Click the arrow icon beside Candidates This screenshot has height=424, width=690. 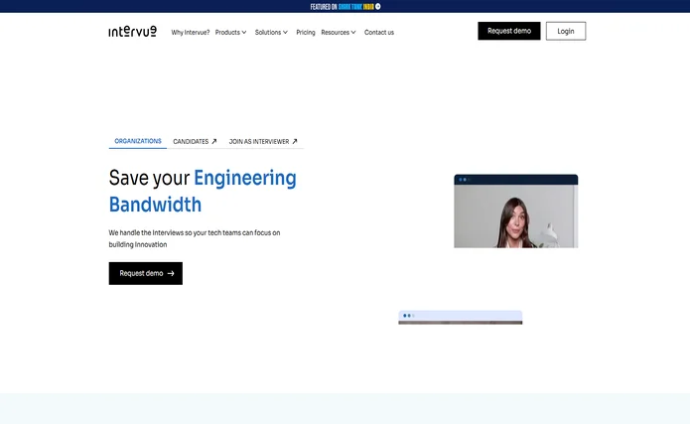pyautogui.click(x=214, y=142)
